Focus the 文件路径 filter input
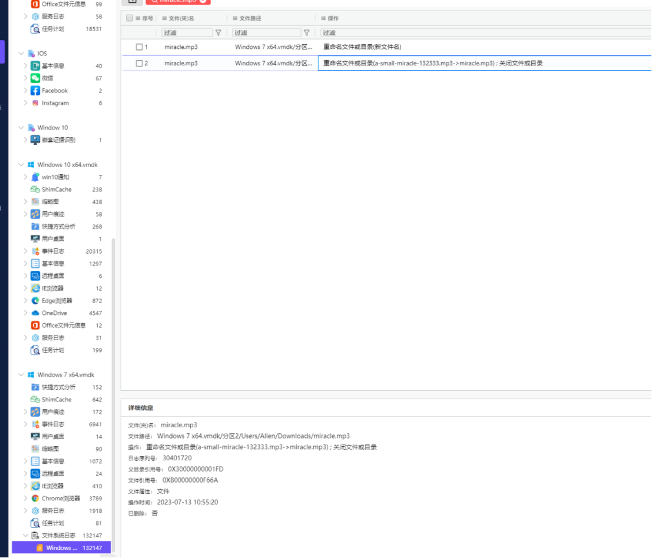Image resolution: width=652 pixels, height=558 pixels. 267,32
